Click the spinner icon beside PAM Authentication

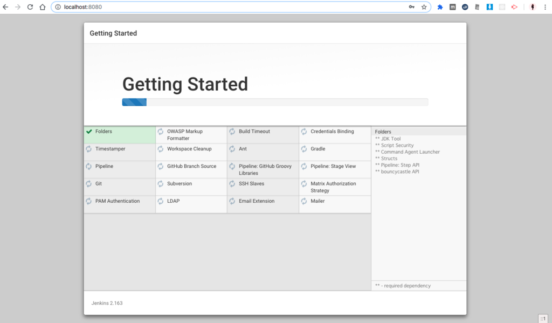point(89,201)
